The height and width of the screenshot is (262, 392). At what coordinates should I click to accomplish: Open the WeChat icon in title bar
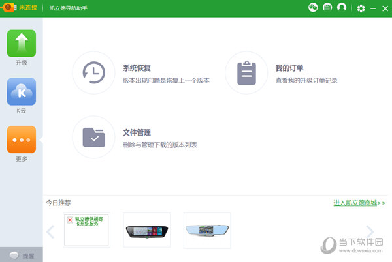(x=313, y=7)
